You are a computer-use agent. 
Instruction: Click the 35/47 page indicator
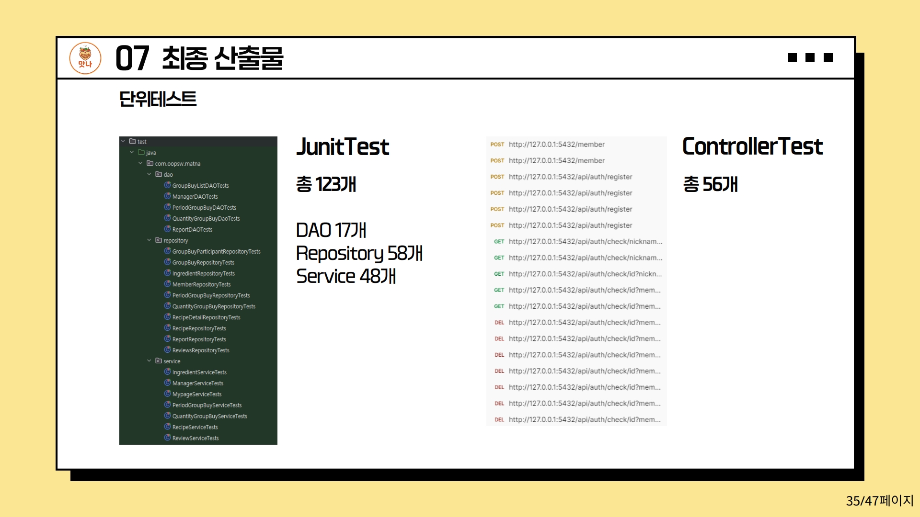(x=879, y=501)
